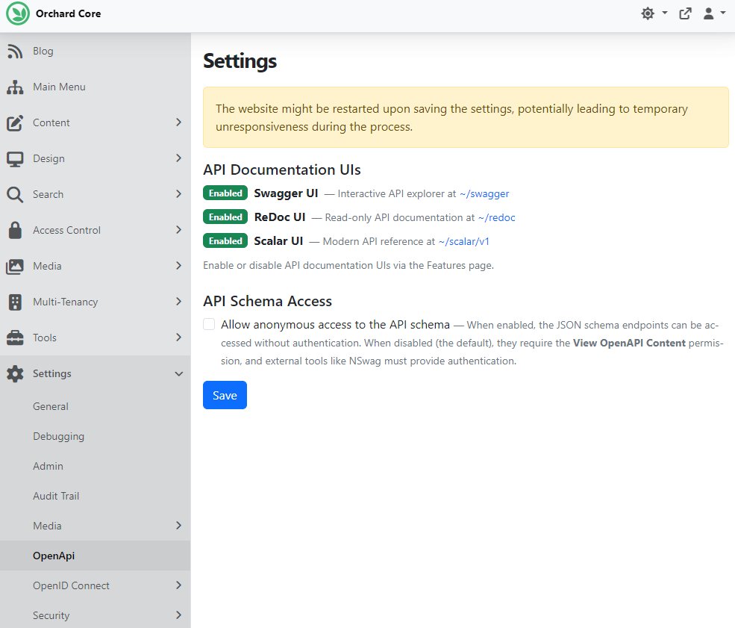Image resolution: width=735 pixels, height=628 pixels.
Task: Open the Main Menu item
Action: coord(96,87)
